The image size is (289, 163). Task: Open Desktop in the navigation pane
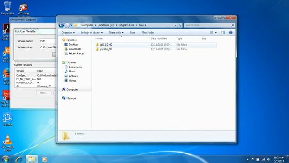coord(73,44)
